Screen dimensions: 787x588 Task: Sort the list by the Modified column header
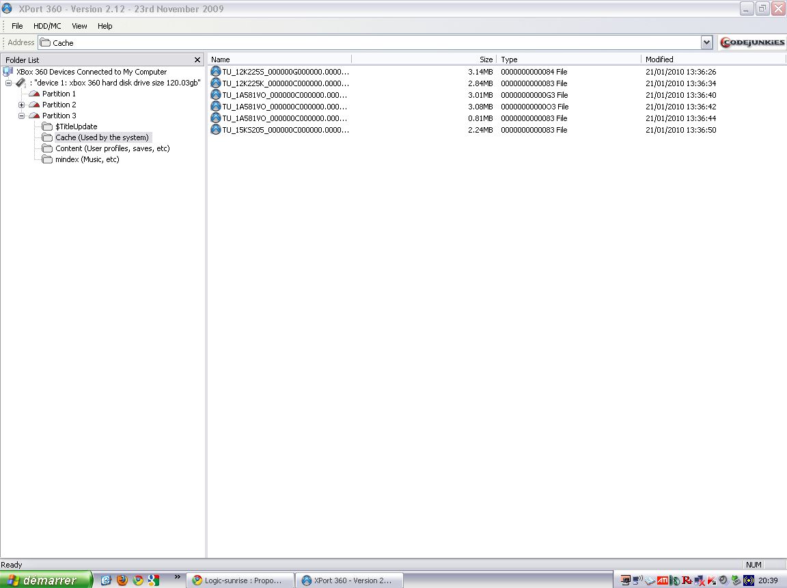coord(713,59)
